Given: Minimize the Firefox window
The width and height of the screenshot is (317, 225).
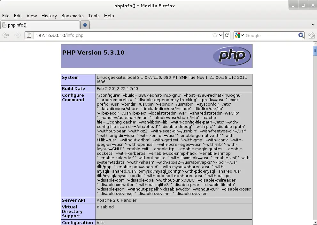Looking at the screenshot, I should click(x=293, y=5).
